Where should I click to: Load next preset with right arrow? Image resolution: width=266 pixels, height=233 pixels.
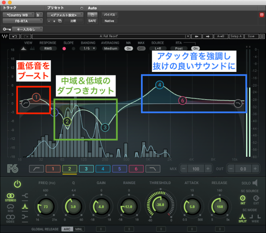point(208,36)
